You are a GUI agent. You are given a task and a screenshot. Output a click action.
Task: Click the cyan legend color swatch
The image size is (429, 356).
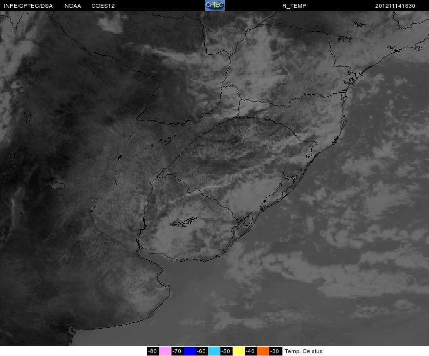(214, 351)
